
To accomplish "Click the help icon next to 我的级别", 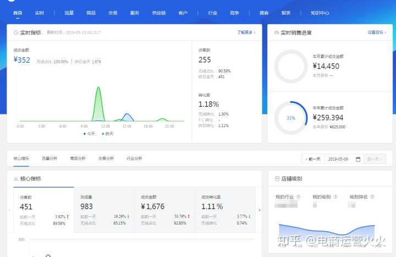I will [x=335, y=197].
